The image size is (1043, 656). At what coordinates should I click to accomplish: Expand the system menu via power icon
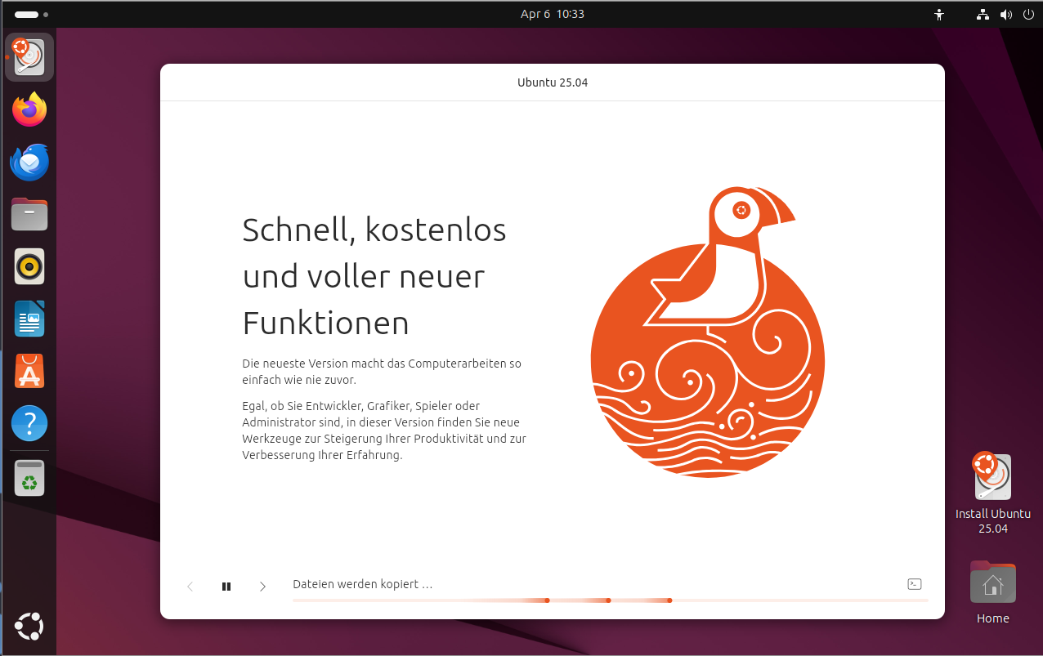click(1027, 14)
